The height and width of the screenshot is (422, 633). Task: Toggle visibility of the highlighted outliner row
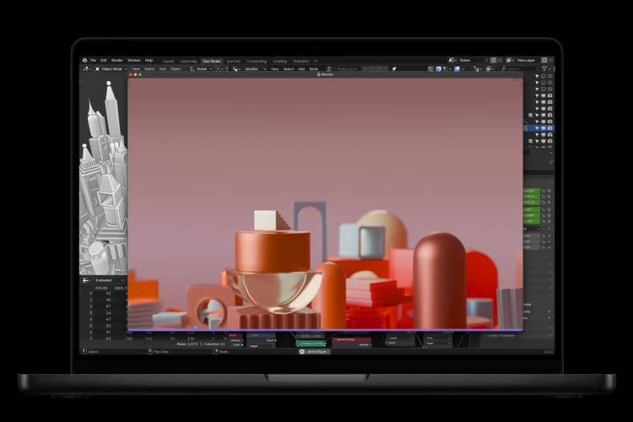(543, 128)
